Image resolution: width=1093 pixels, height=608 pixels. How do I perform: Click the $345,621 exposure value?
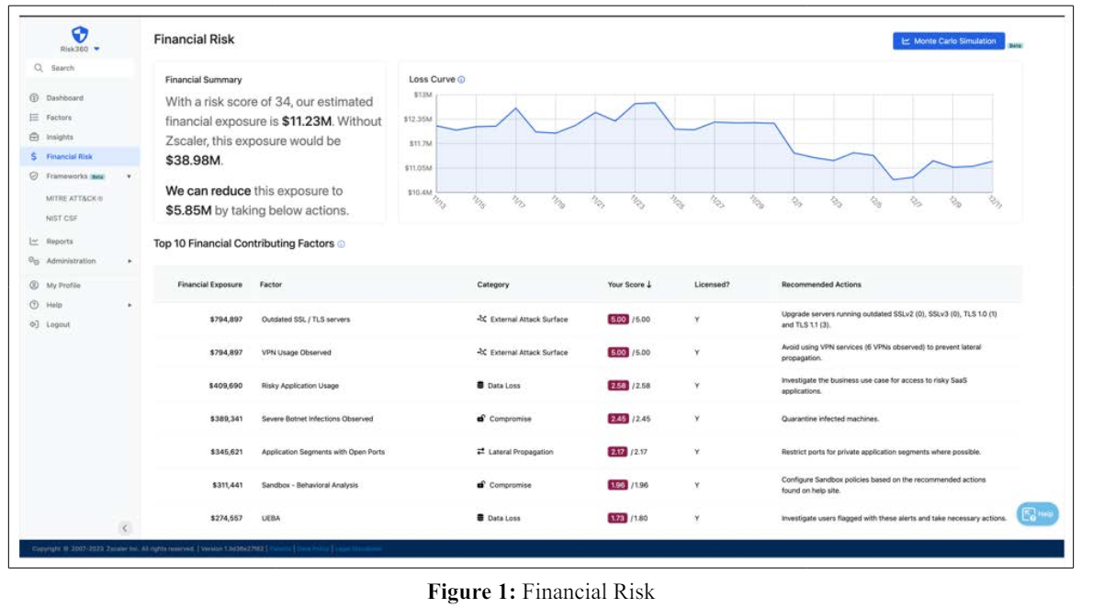click(x=226, y=452)
